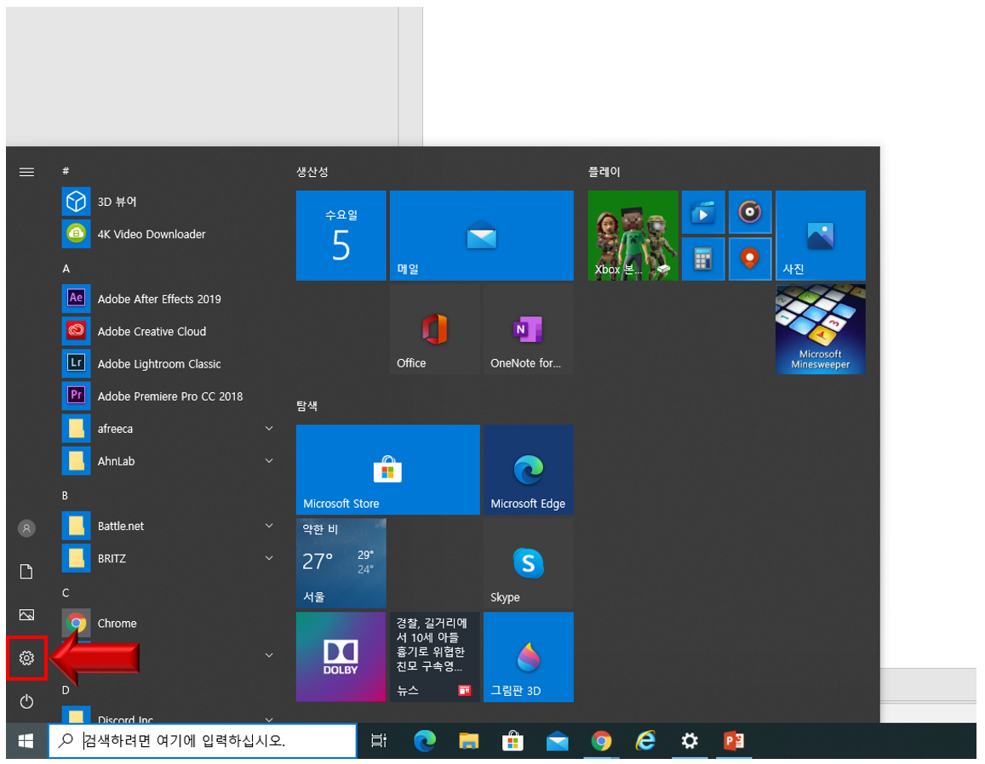985x764 pixels.
Task: Click the B letter group header
Action: click(66, 495)
